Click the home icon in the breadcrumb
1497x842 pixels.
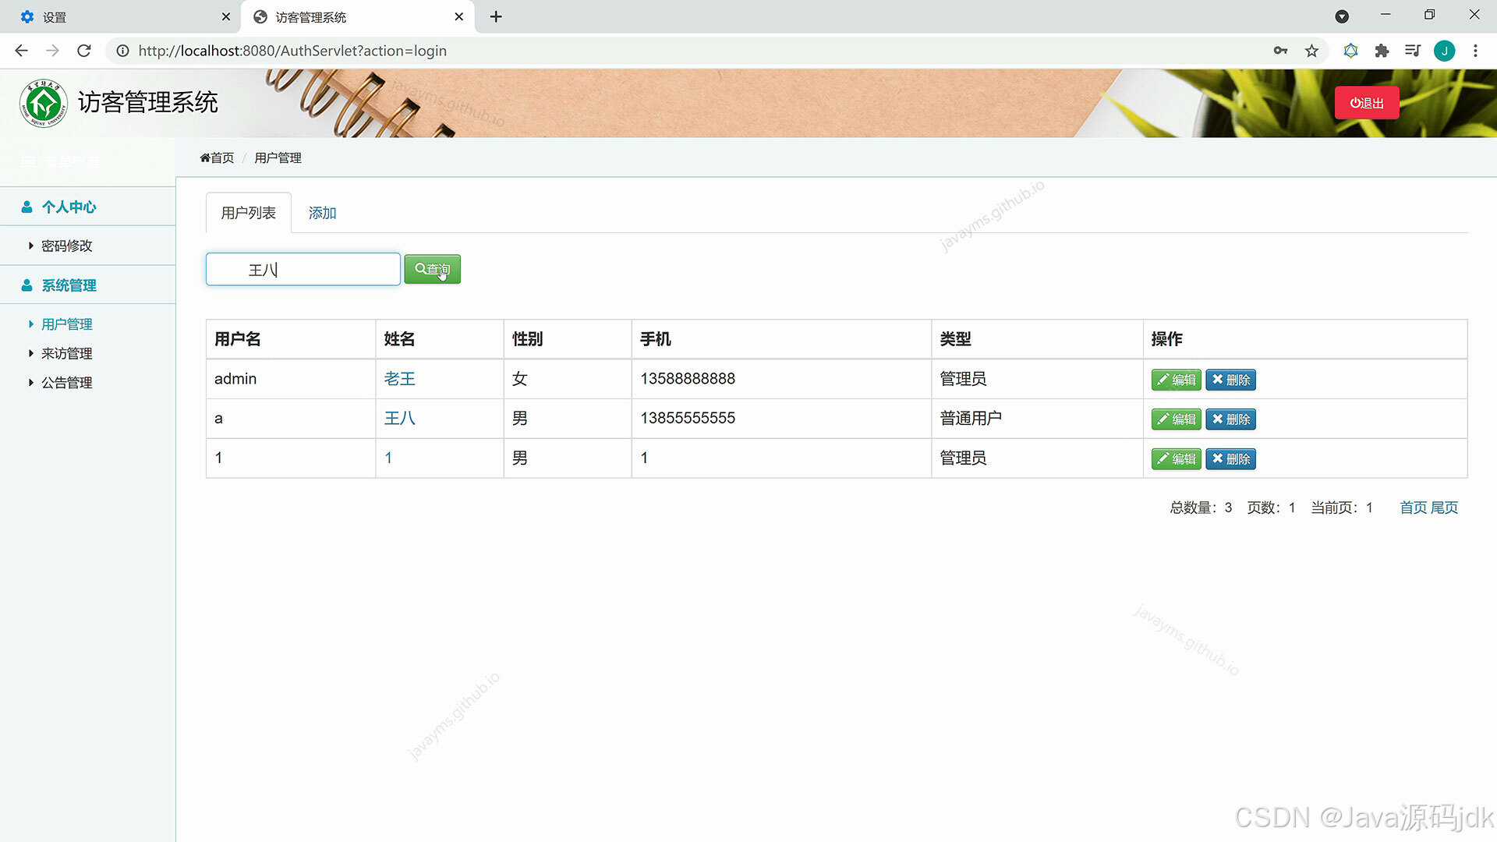pyautogui.click(x=205, y=157)
